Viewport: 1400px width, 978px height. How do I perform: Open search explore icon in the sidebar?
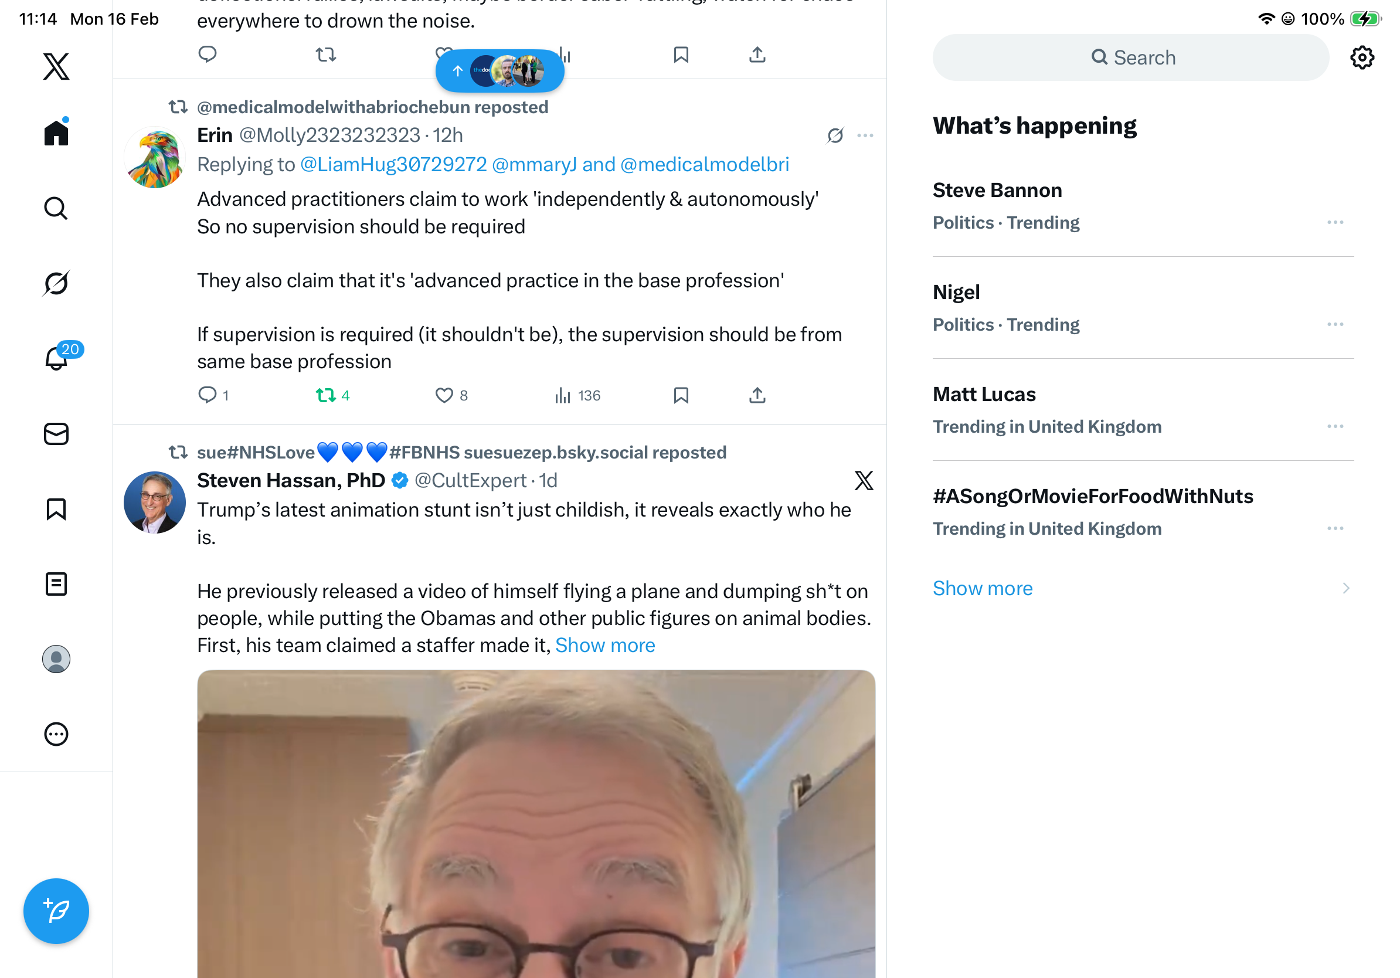point(56,208)
